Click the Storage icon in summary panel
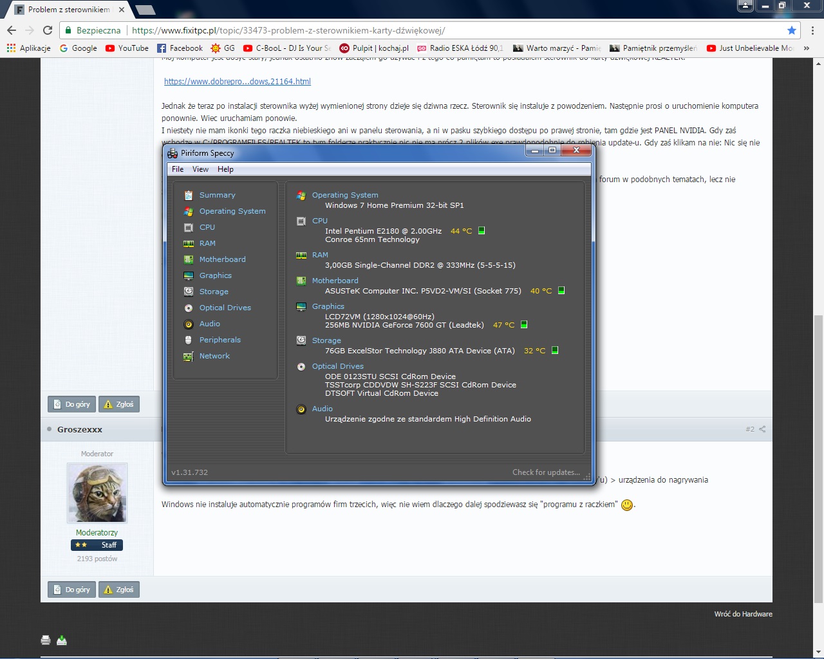The image size is (824, 659). (301, 340)
